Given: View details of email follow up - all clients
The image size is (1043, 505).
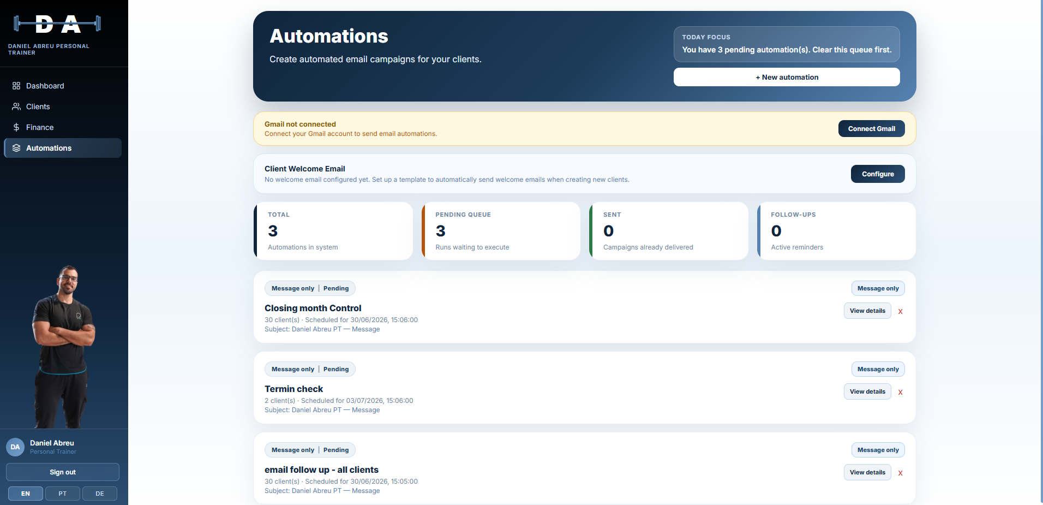Looking at the screenshot, I should (x=867, y=472).
